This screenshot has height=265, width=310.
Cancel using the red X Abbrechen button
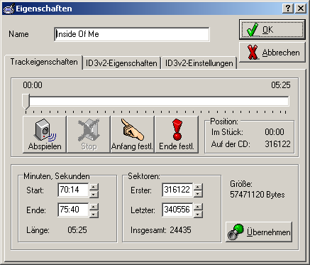[x=272, y=53]
